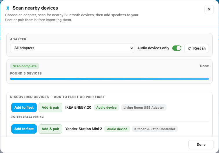Click the Yandex Station Mini 2 device name
This screenshot has height=153, width=219.
[84, 129]
